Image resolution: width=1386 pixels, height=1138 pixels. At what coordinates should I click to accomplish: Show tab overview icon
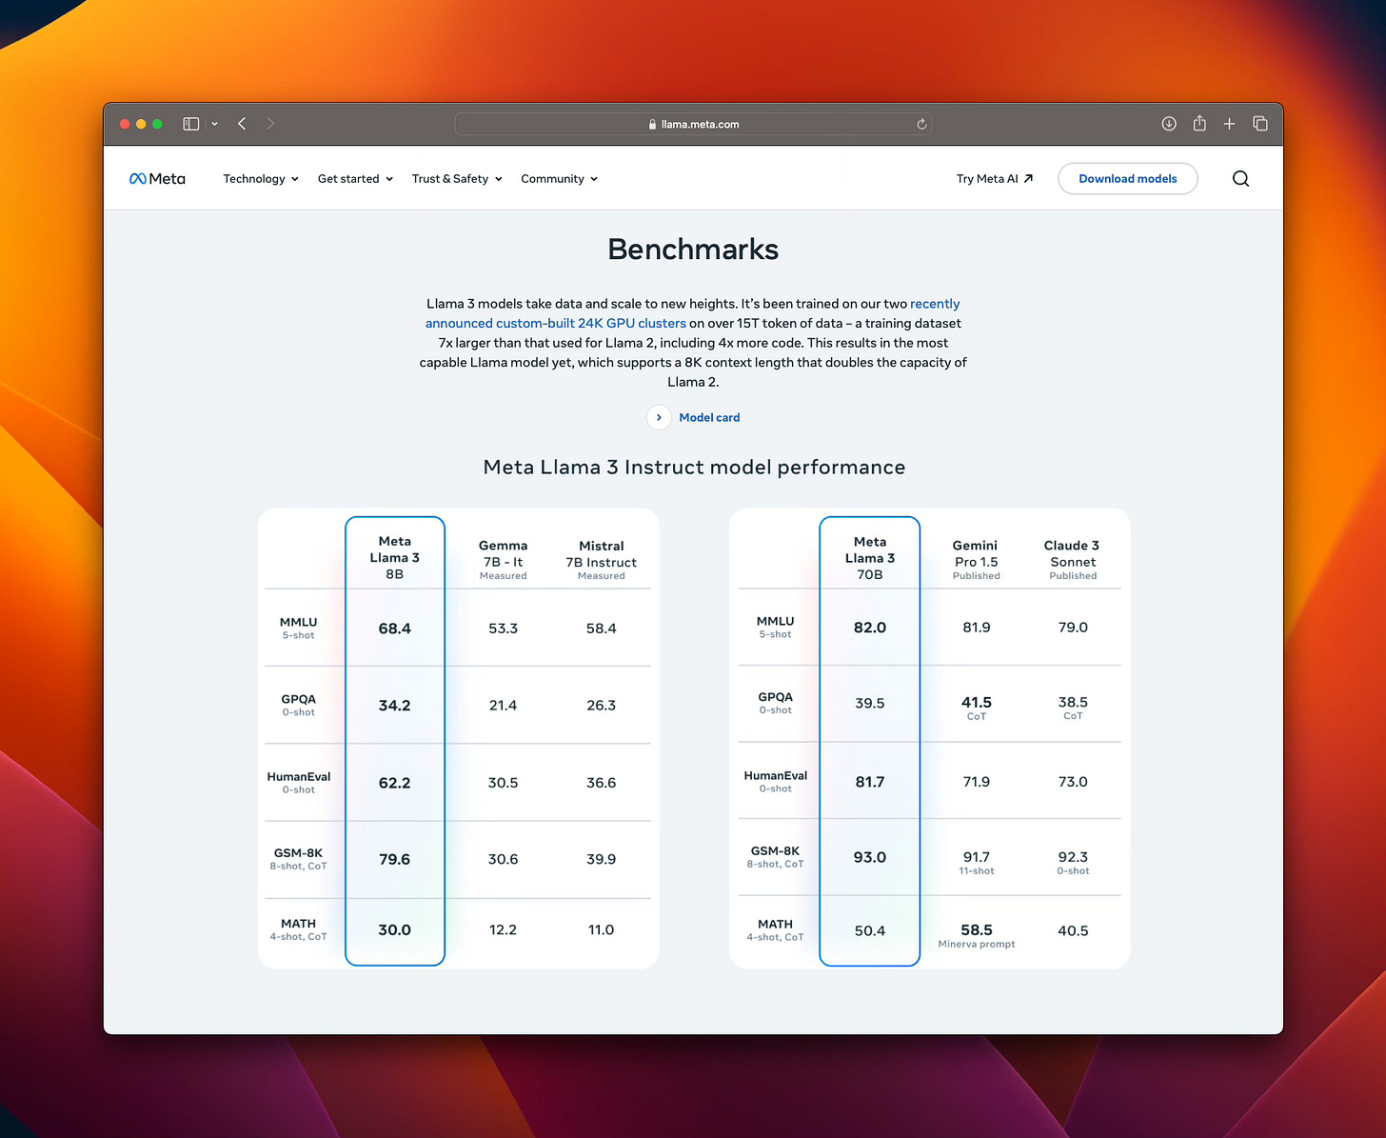click(1260, 124)
